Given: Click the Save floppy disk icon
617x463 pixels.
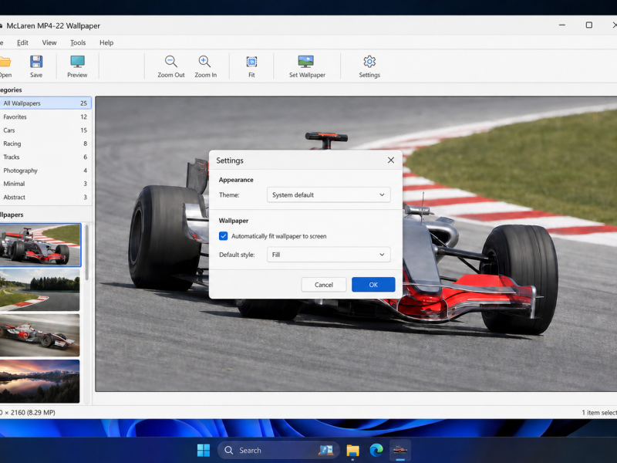Looking at the screenshot, I should (36, 62).
